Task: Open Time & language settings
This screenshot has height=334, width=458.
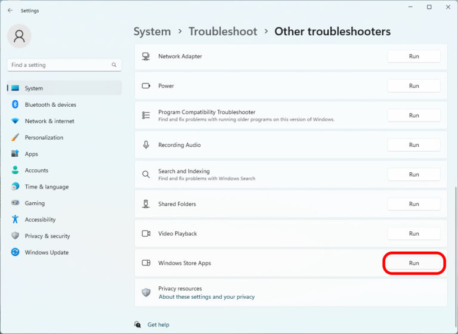Action: pos(64,187)
